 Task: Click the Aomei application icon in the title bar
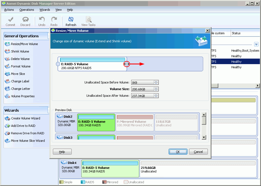click(x=4, y=3)
